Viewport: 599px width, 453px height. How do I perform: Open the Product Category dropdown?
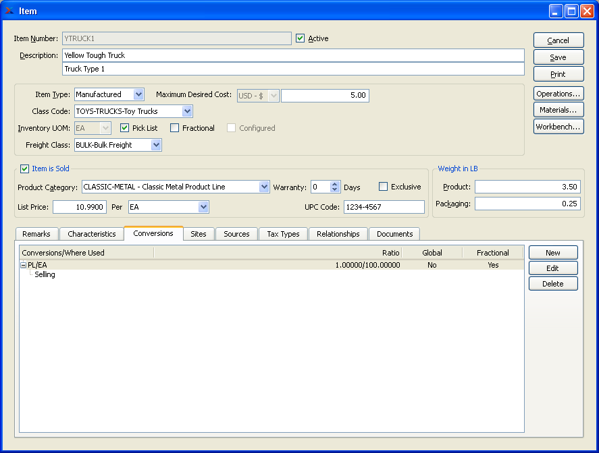264,187
